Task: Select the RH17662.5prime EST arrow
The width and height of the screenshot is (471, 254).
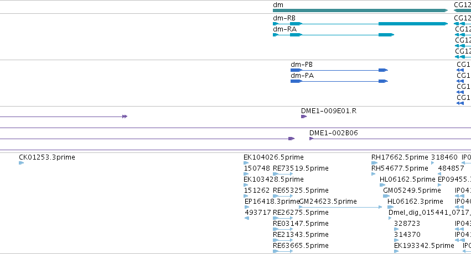Action: coord(374,163)
